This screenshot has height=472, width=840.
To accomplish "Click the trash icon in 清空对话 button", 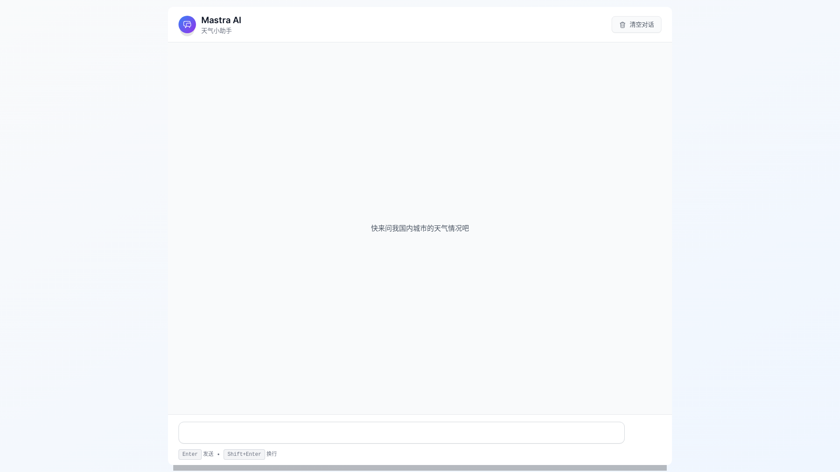I will click(x=622, y=25).
